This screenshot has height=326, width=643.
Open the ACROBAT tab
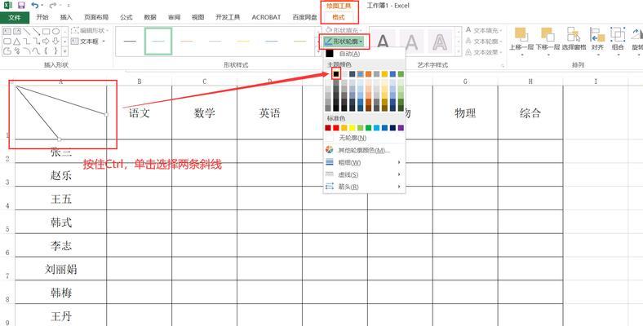(266, 17)
